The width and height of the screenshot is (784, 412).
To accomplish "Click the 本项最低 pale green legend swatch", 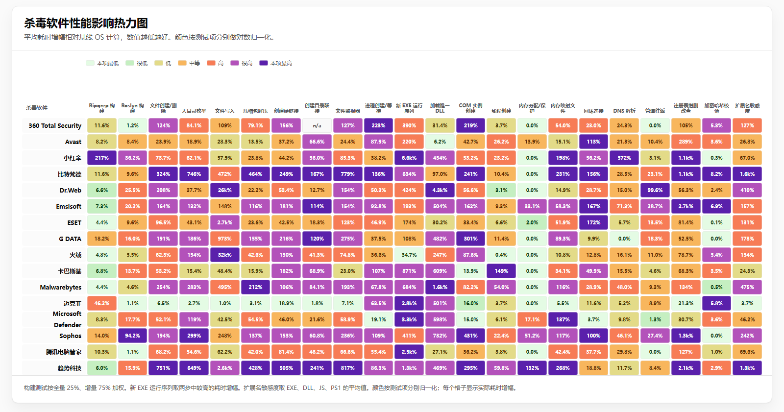I will (x=90, y=63).
